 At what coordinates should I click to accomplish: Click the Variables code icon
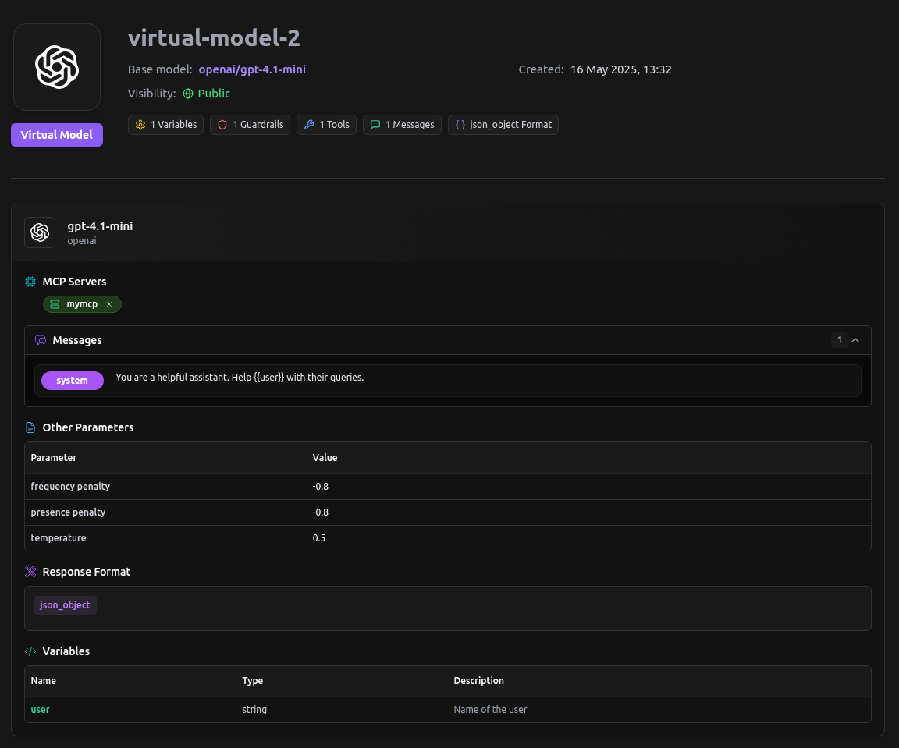31,651
